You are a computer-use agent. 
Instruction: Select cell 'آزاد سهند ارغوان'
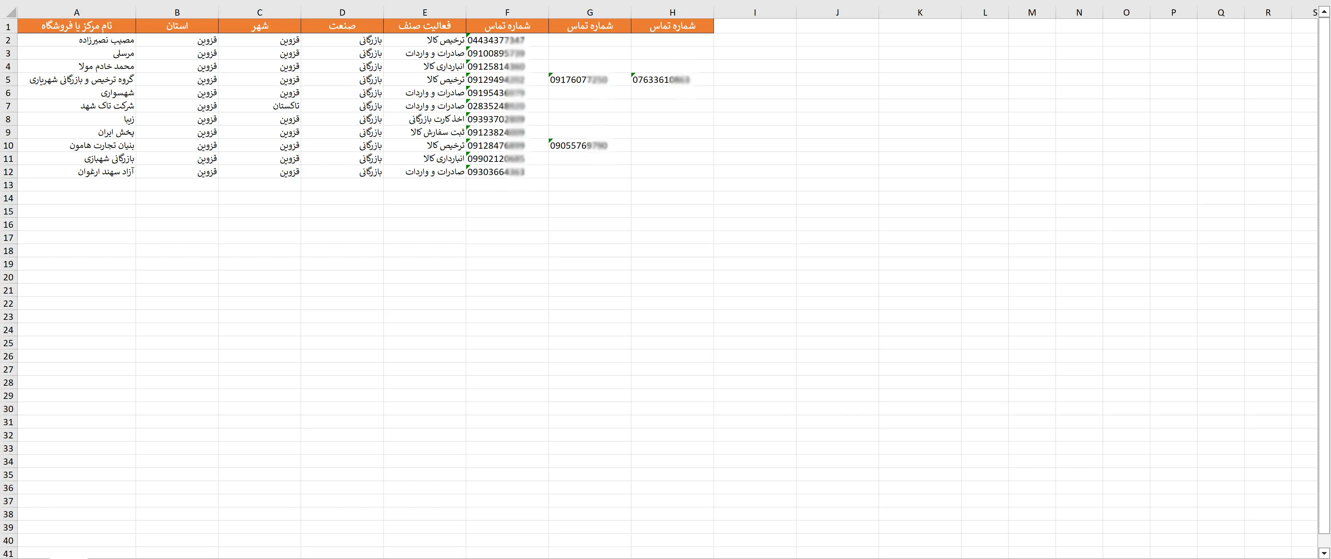pos(76,171)
